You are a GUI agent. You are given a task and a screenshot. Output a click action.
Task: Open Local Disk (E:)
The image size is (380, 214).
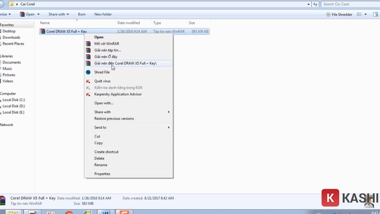pos(14,112)
